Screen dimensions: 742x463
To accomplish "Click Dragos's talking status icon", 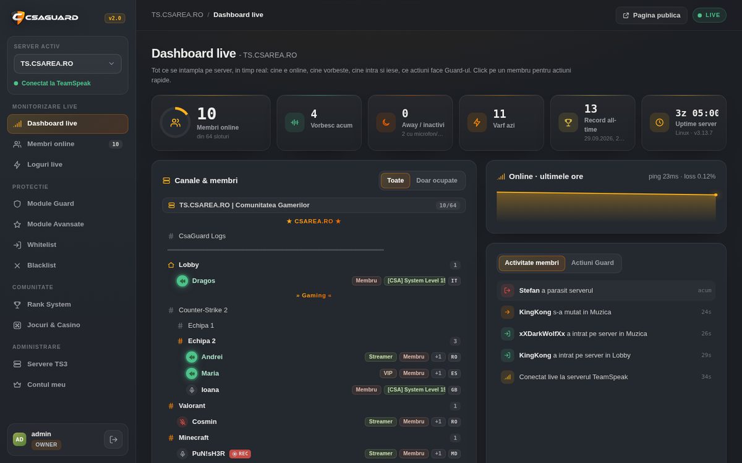I will click(x=182, y=281).
